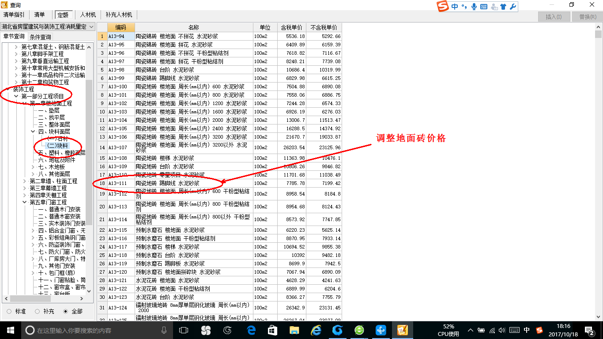Click row A13-121 水泥花砖 楼地面
Screen dimensions: 603x339
click(219, 280)
